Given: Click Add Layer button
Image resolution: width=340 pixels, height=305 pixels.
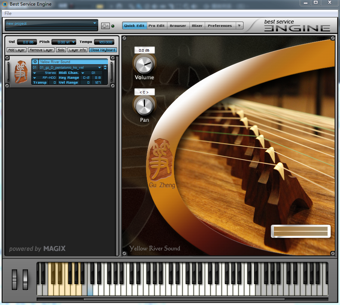Looking at the screenshot, I should [x=16, y=50].
